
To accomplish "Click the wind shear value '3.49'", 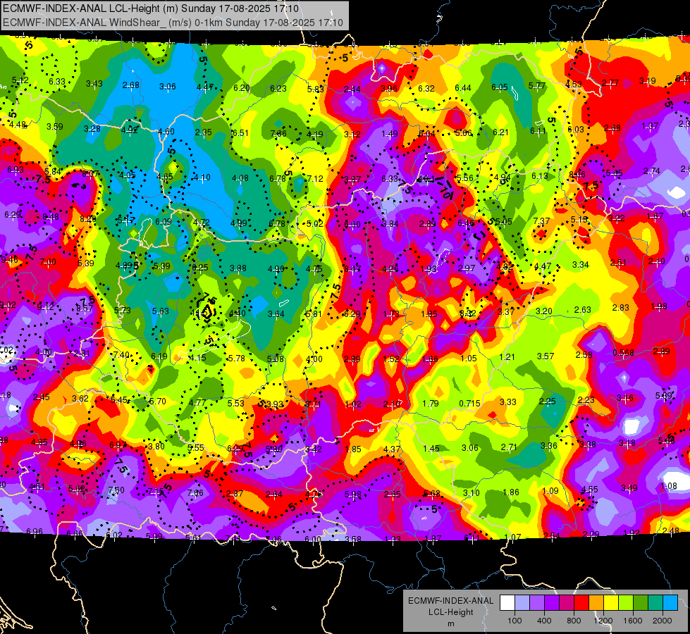I will 629,488.
